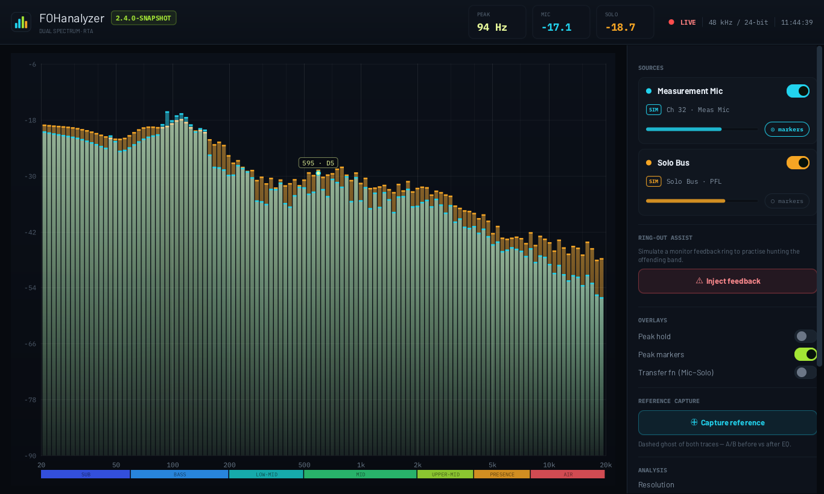Image resolution: width=824 pixels, height=494 pixels.
Task: Select the MID frequency band
Action: [x=361, y=474]
